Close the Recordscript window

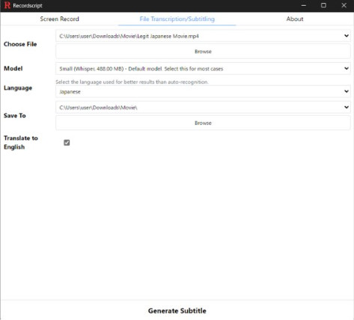344,5
